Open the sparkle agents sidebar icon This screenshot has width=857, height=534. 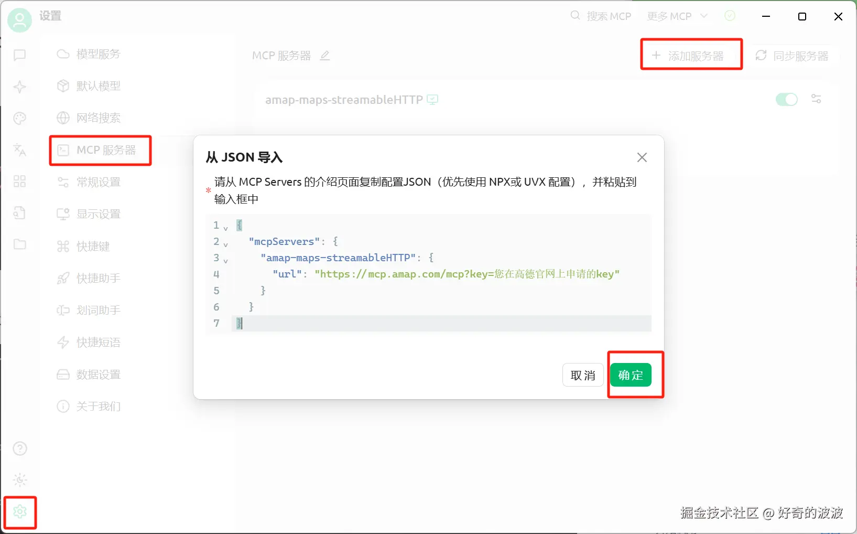pyautogui.click(x=20, y=87)
